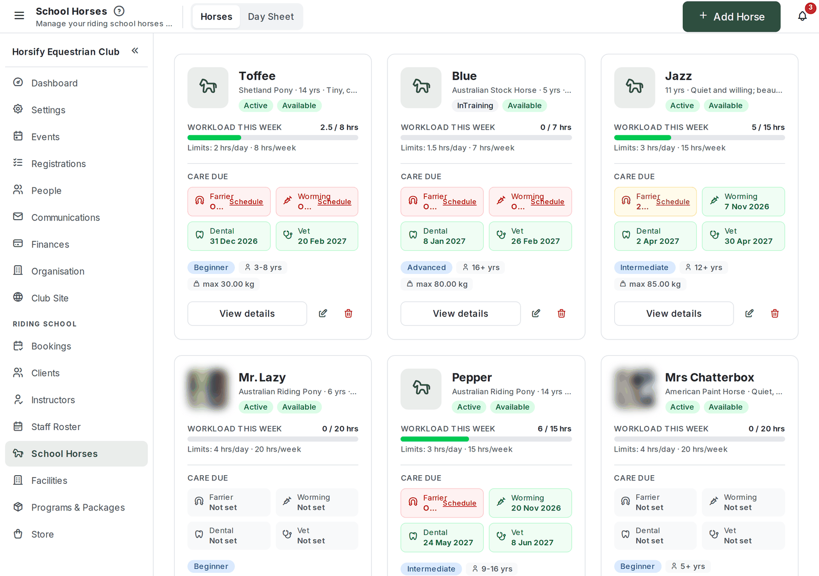The width and height of the screenshot is (819, 576).
Task: Click Mr. Lazy's Farrier Not set tile
Action: [x=229, y=502]
